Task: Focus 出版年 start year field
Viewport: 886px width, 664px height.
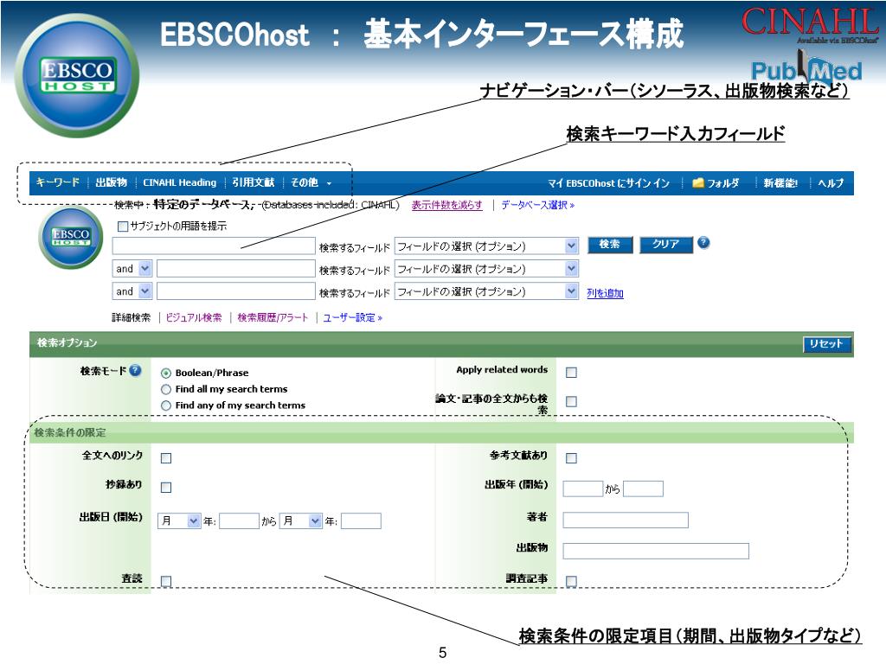Action: [583, 488]
